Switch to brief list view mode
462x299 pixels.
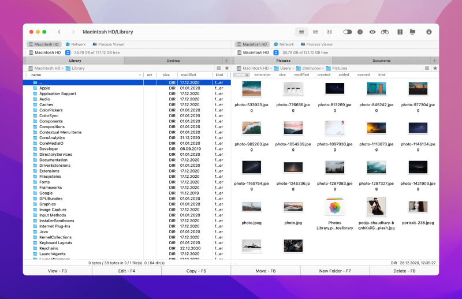tap(315, 32)
